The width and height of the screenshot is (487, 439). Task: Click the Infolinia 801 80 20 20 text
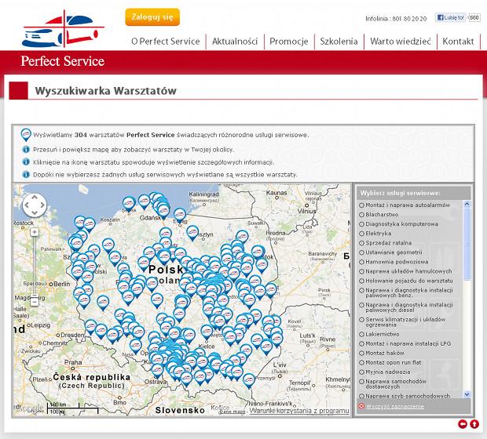(x=396, y=19)
